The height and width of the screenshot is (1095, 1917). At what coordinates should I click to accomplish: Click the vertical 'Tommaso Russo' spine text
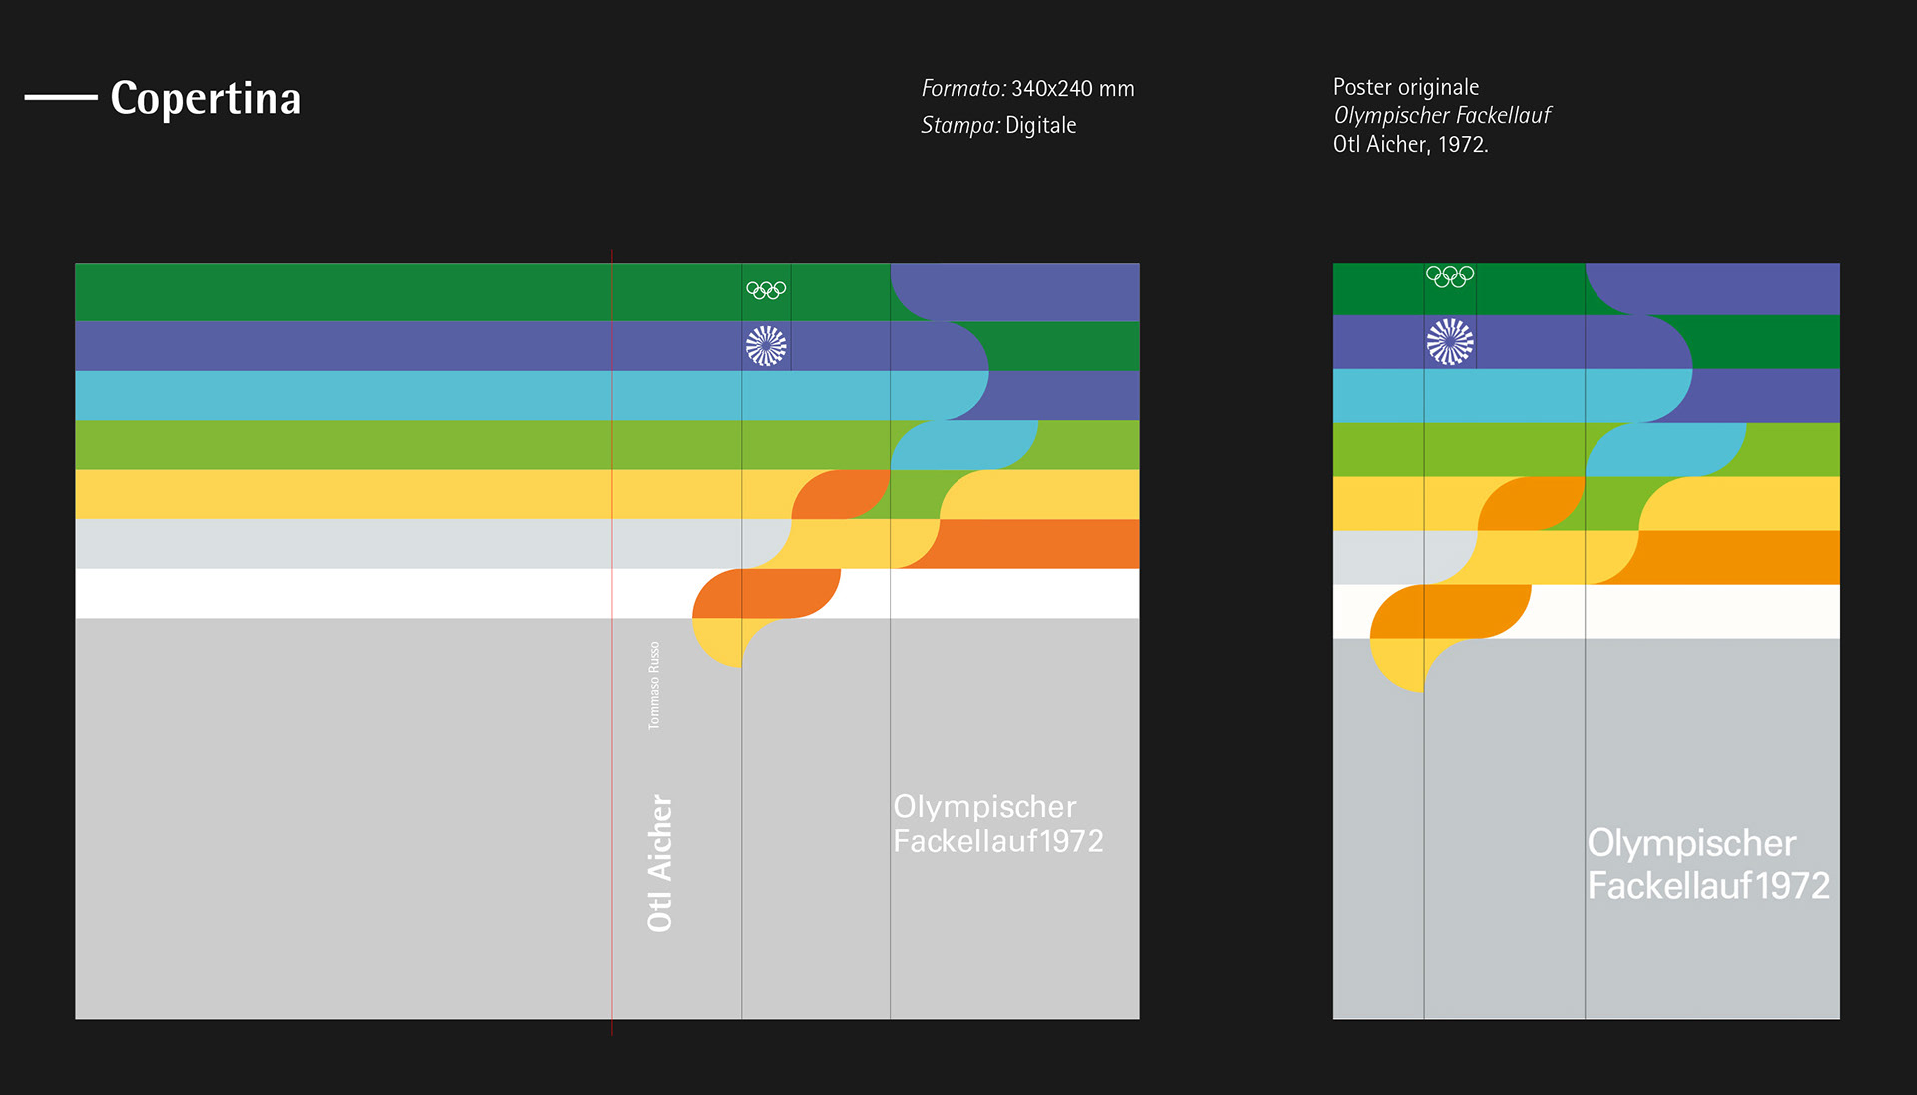(654, 685)
